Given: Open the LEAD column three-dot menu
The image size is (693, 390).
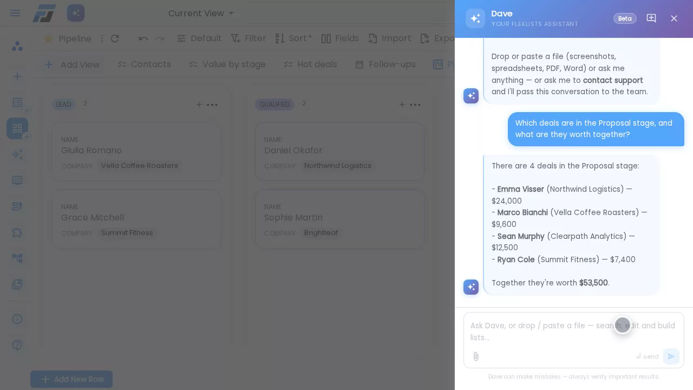Looking at the screenshot, I should (x=212, y=105).
